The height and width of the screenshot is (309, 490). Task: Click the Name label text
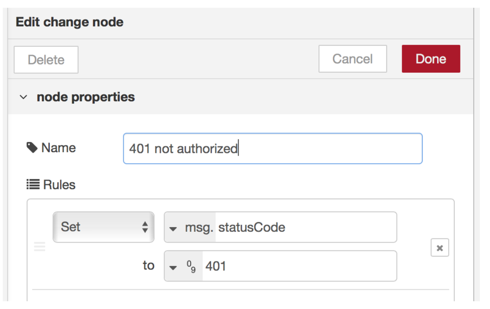(x=59, y=148)
